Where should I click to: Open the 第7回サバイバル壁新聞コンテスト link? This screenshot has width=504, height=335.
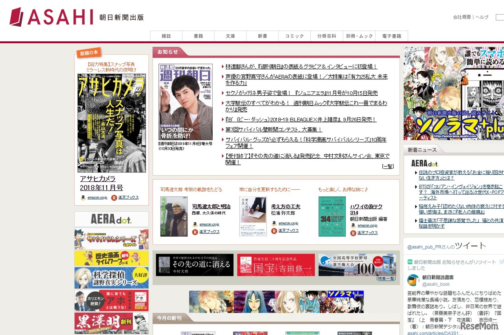274,130
